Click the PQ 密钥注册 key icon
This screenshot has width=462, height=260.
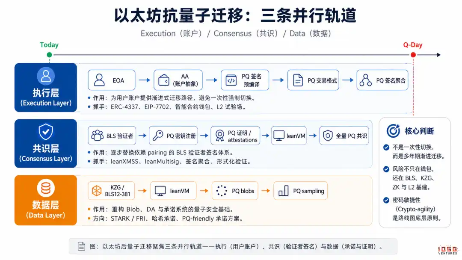click(x=158, y=136)
